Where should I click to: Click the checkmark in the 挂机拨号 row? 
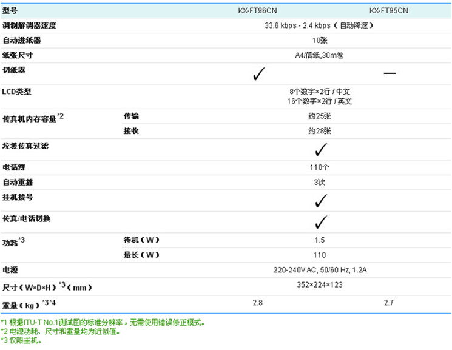(x=321, y=201)
